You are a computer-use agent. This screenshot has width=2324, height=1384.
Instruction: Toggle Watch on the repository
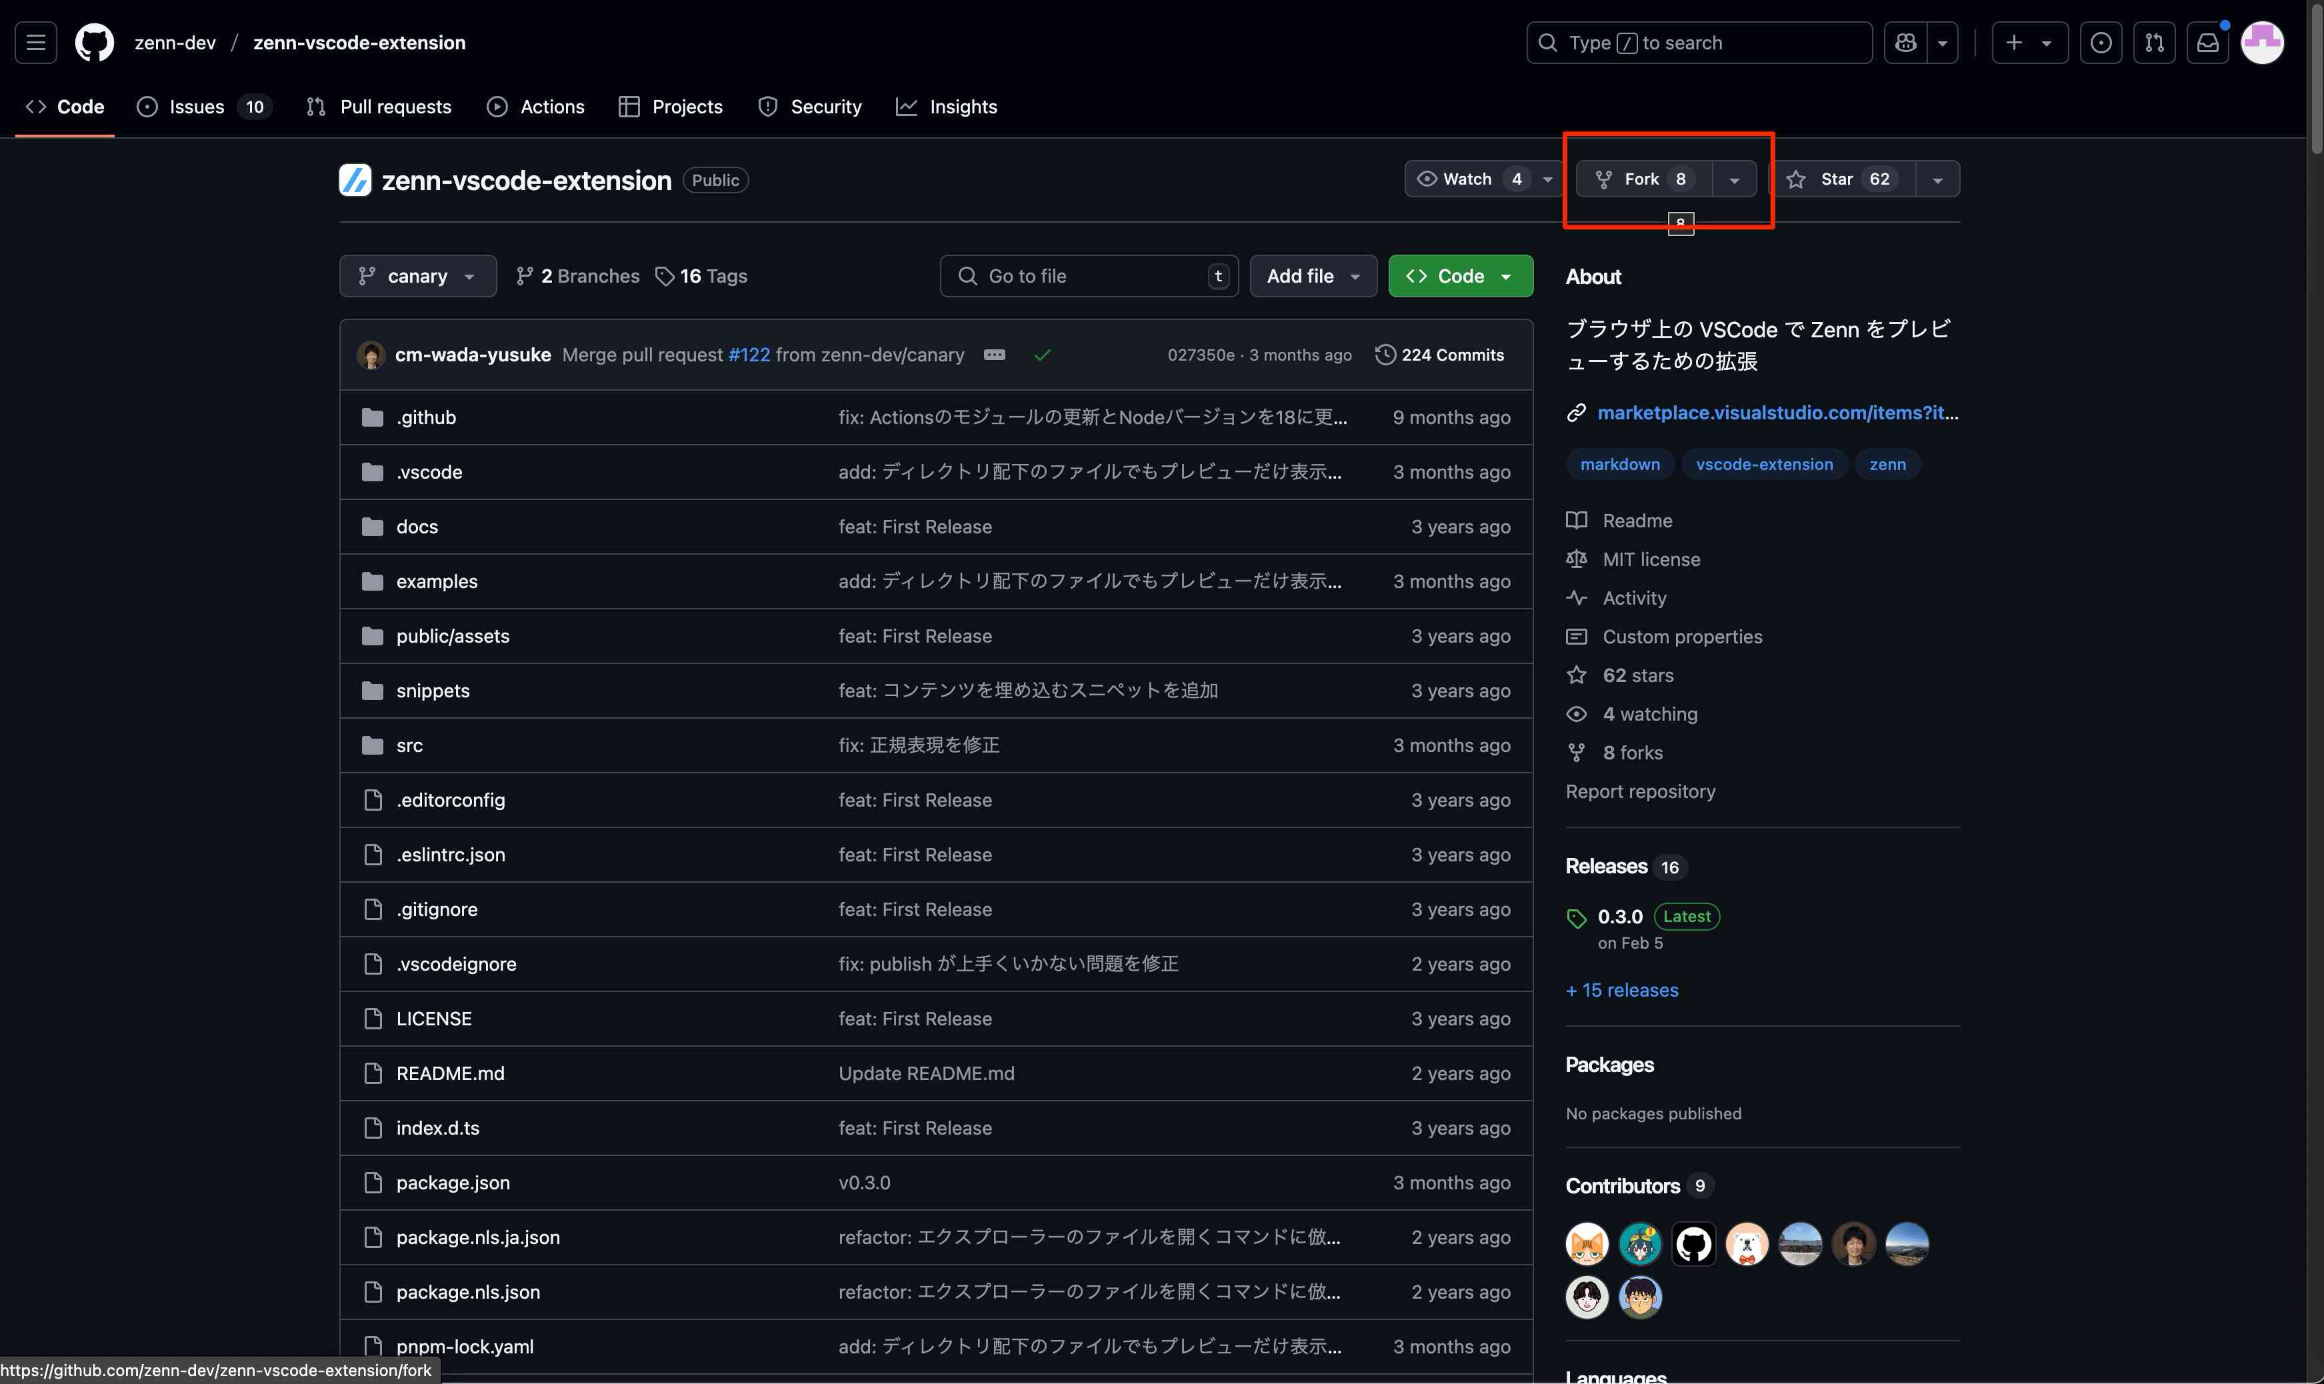1467,179
